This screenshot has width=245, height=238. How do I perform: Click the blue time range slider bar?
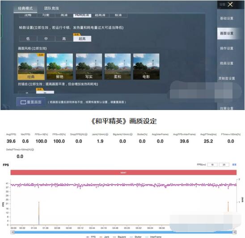click(x=123, y=232)
